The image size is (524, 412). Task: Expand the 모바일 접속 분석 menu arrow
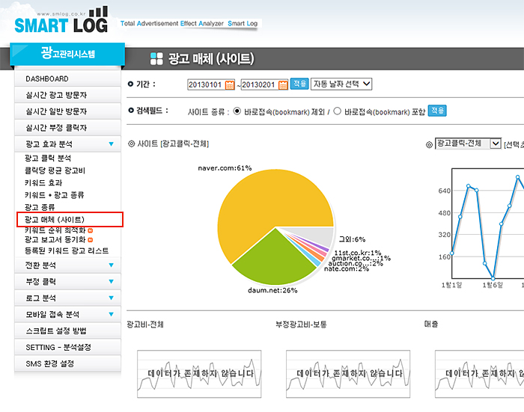[112, 315]
